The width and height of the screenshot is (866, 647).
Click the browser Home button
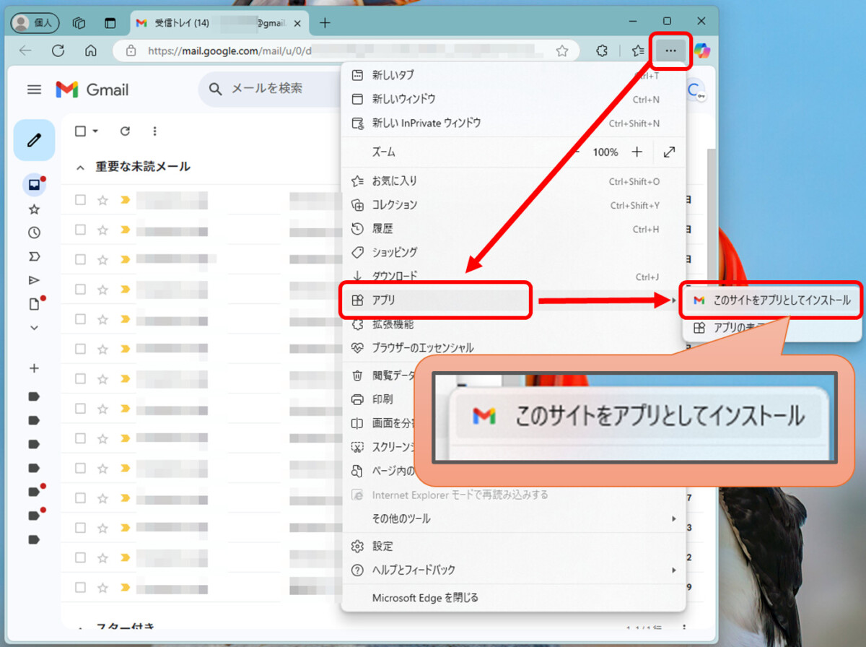91,51
